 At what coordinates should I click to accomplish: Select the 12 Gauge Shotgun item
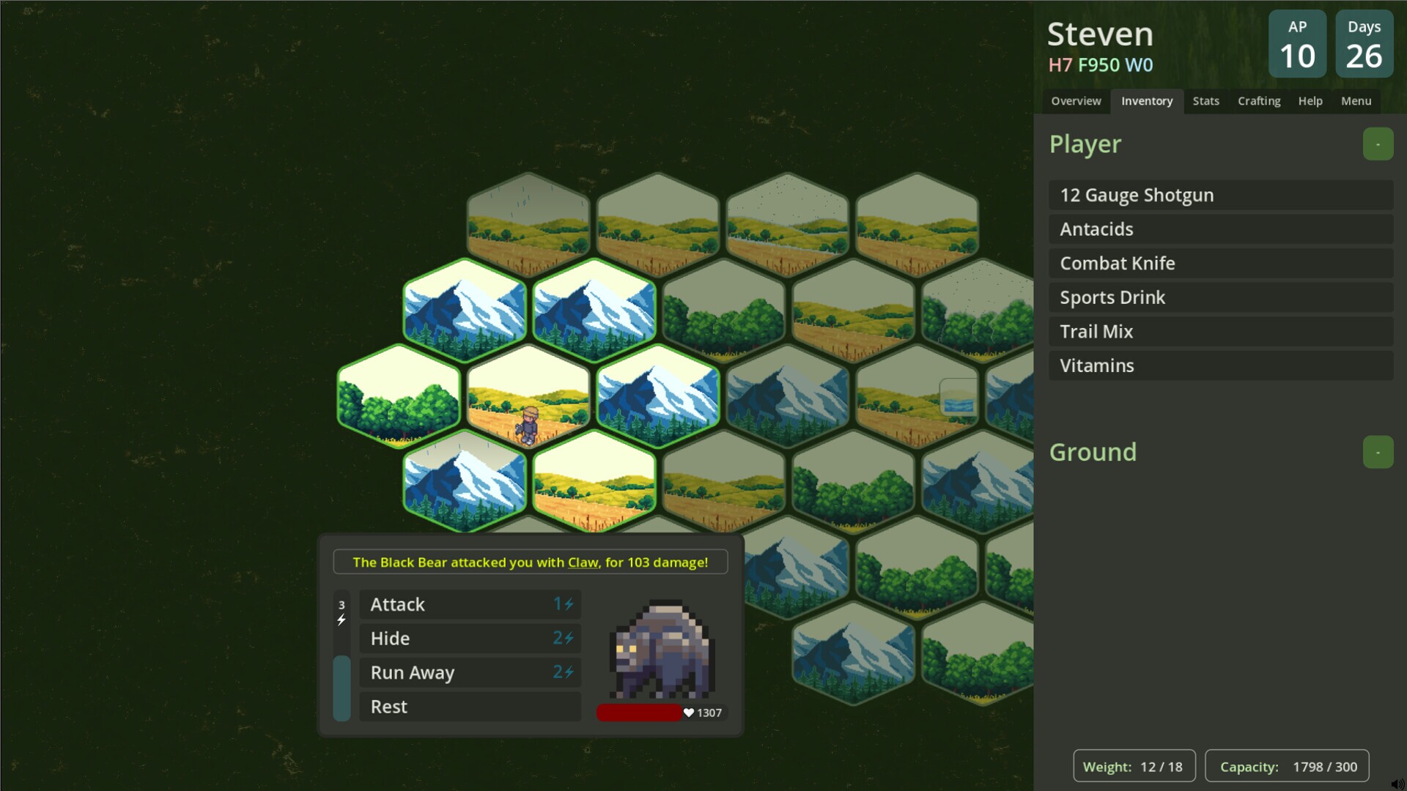pyautogui.click(x=1220, y=196)
